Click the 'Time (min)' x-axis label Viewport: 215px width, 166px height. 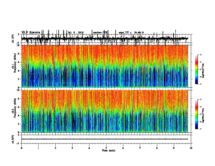coord(109,151)
